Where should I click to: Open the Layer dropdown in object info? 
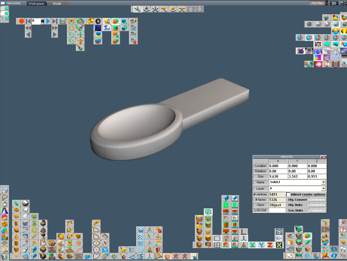(x=323, y=189)
